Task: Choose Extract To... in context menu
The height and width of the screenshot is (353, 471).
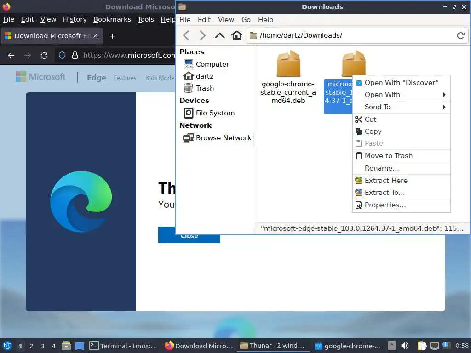Action: 401,193
